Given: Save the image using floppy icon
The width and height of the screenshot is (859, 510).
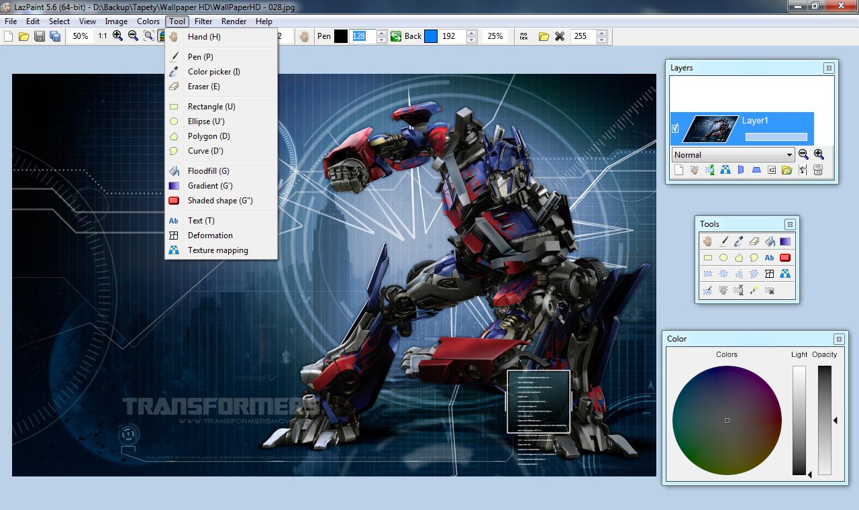Looking at the screenshot, I should coord(40,36).
